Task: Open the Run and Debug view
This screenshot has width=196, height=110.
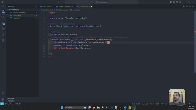Action: (x=3, y=29)
